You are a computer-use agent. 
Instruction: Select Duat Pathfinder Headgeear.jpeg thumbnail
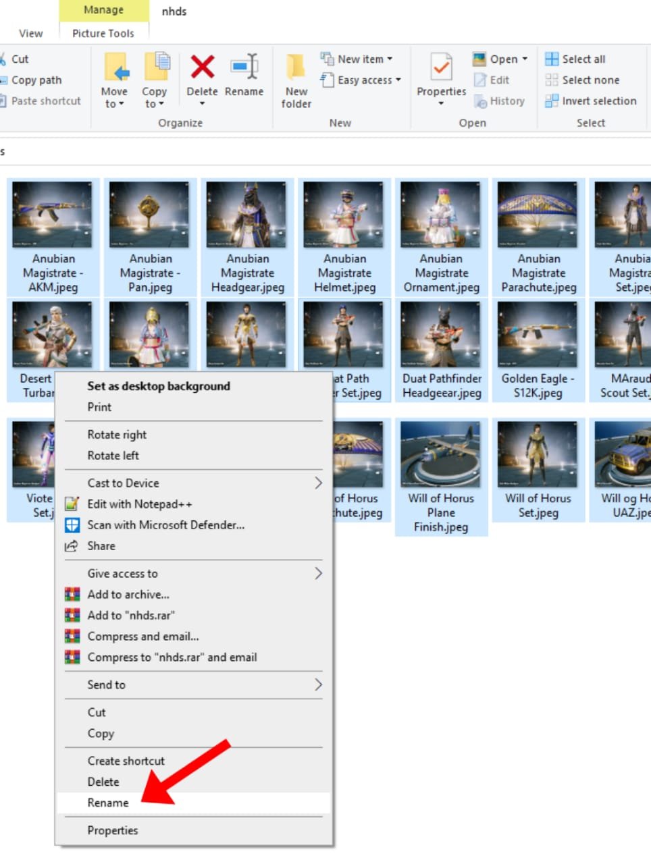tap(441, 334)
